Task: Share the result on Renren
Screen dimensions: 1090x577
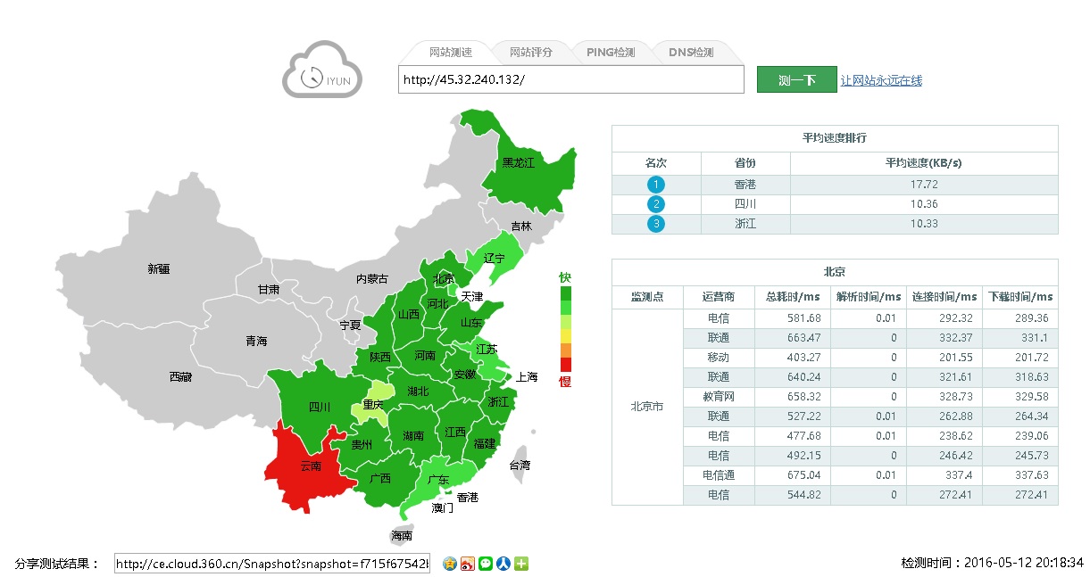Action: (x=503, y=564)
